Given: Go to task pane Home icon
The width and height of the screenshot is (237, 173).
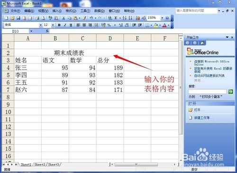Looking at the screenshot, I should (x=202, y=43).
